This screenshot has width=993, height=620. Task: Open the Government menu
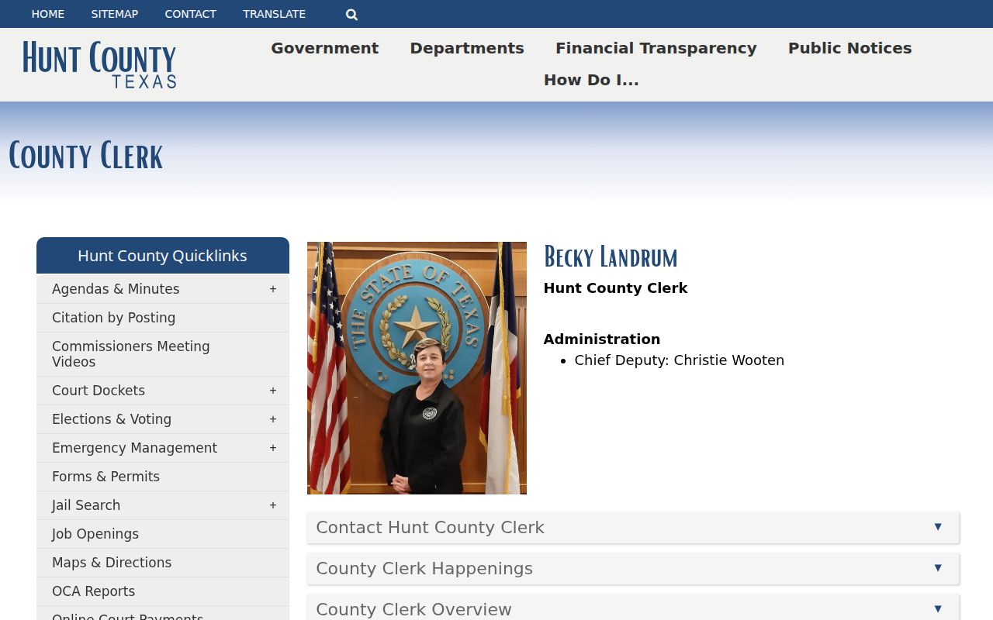pyautogui.click(x=325, y=48)
